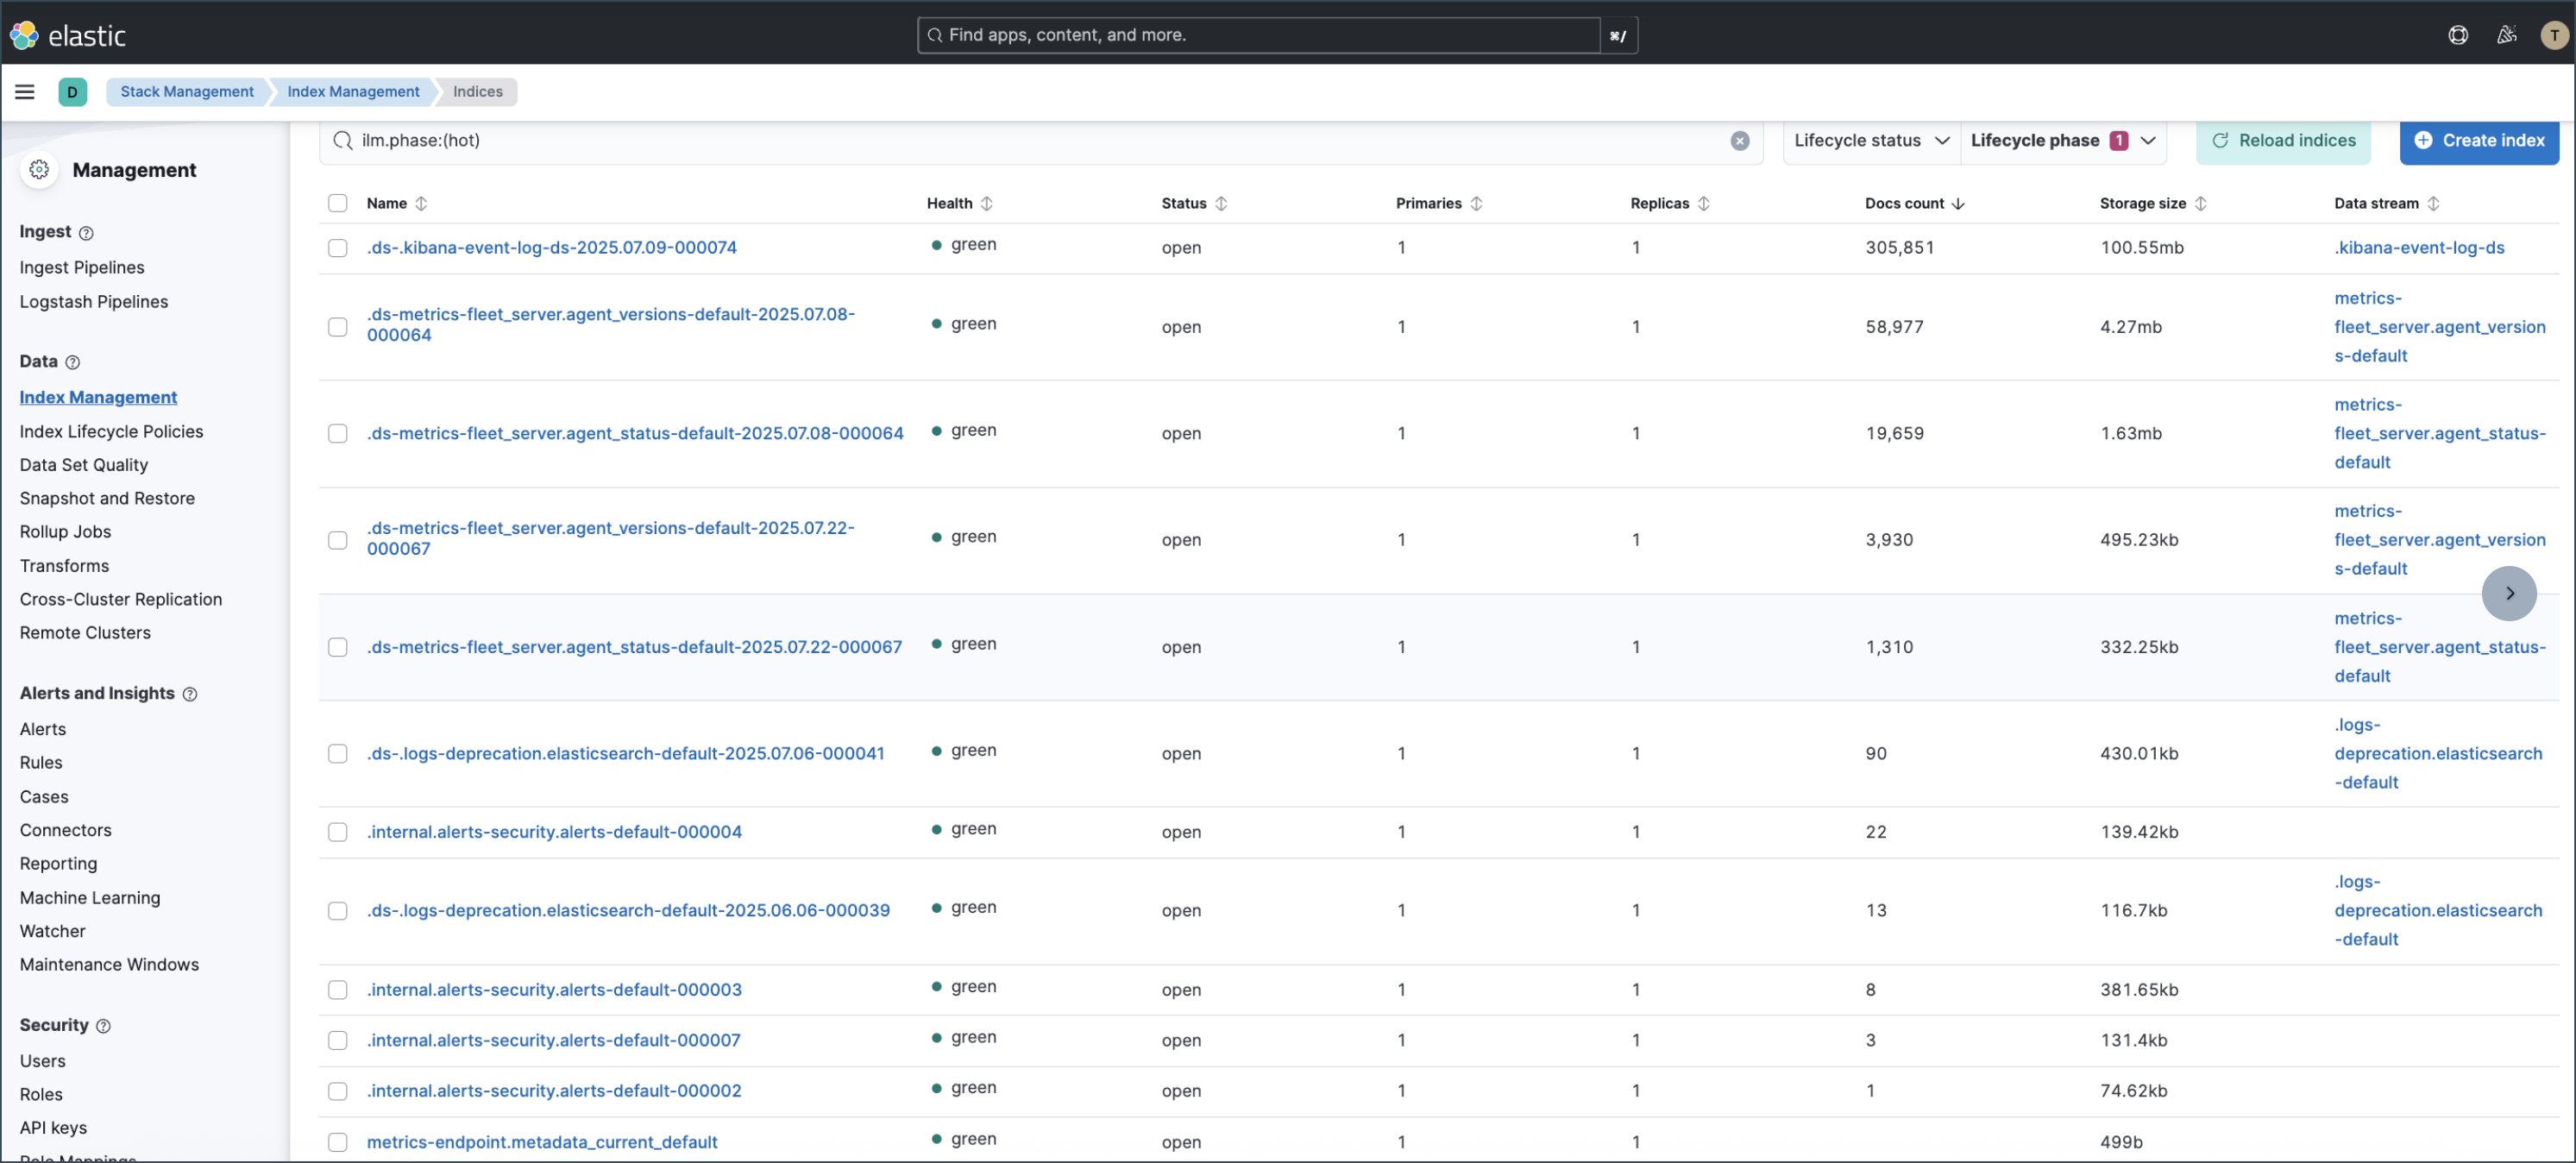Open the navigation hamburger menu
Screen dimensions: 2576x1163
[x=25, y=91]
